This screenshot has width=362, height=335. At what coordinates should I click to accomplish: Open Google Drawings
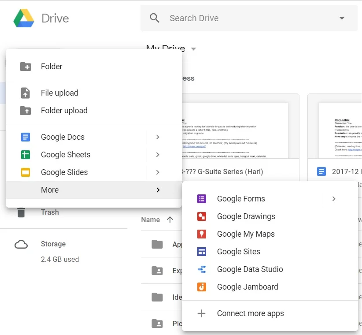click(x=246, y=216)
